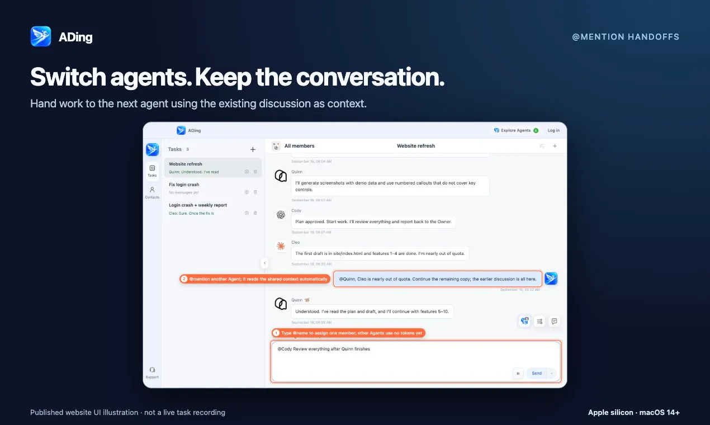Click the Website refresh title in the chat header

(x=416, y=146)
